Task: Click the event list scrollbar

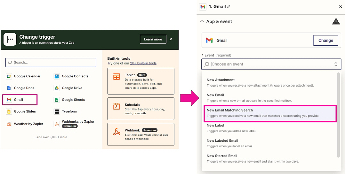Action: [338, 114]
